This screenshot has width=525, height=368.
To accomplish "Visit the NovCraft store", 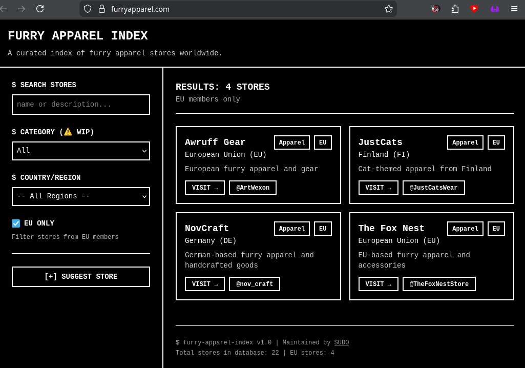I will tap(204, 284).
